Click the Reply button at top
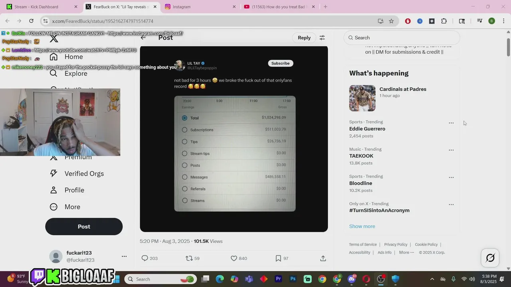 pyautogui.click(x=304, y=37)
